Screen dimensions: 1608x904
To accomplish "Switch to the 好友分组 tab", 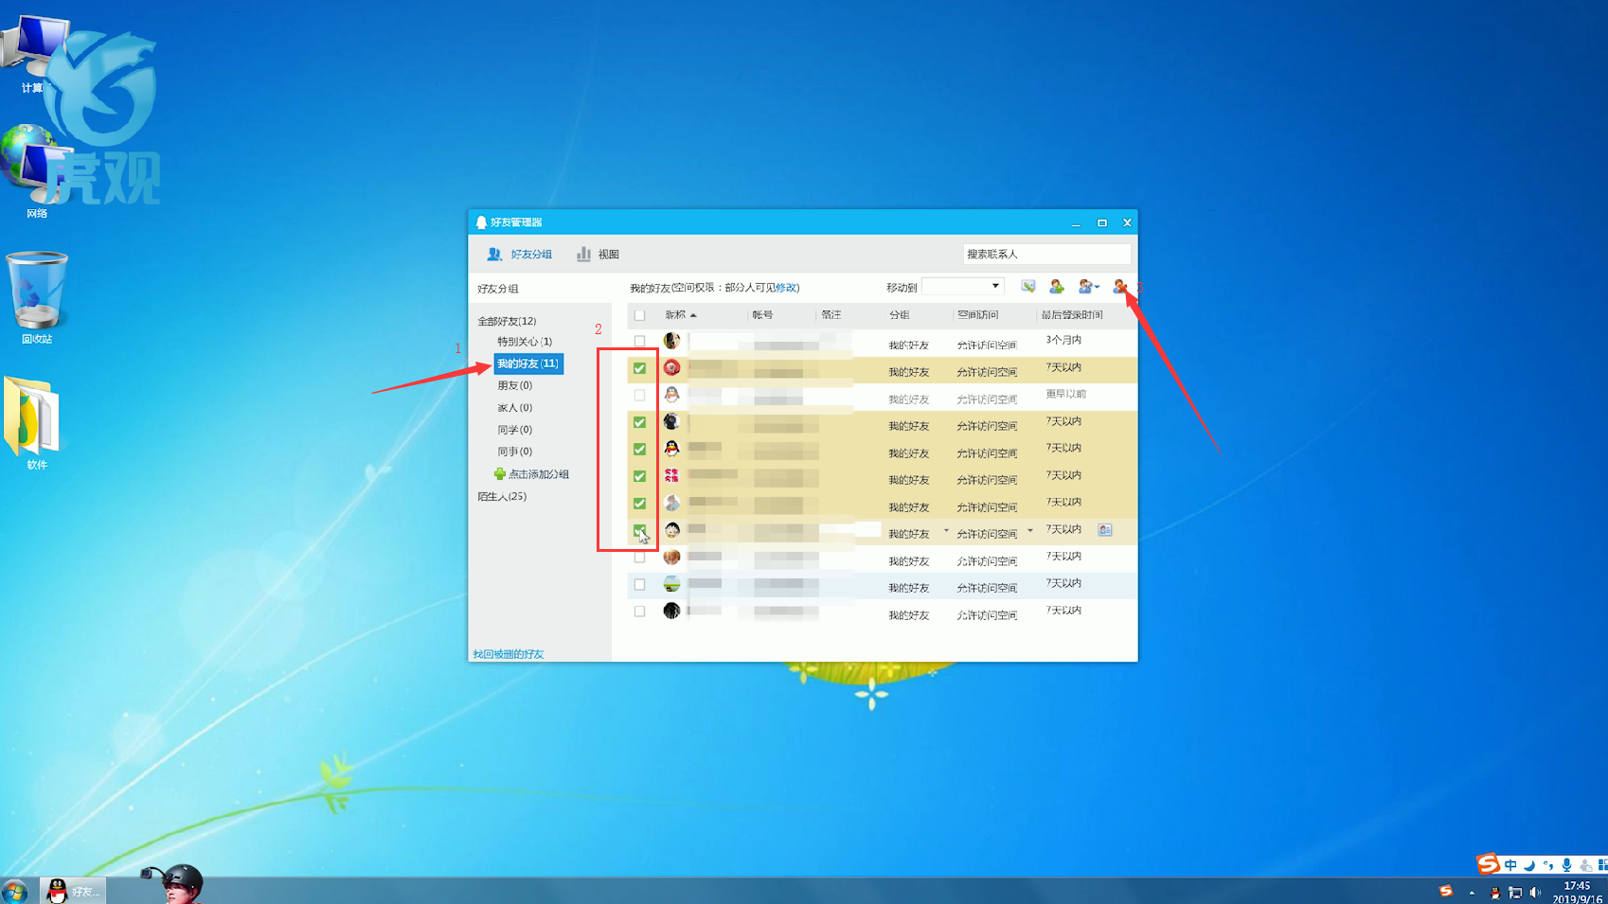I will 519,255.
